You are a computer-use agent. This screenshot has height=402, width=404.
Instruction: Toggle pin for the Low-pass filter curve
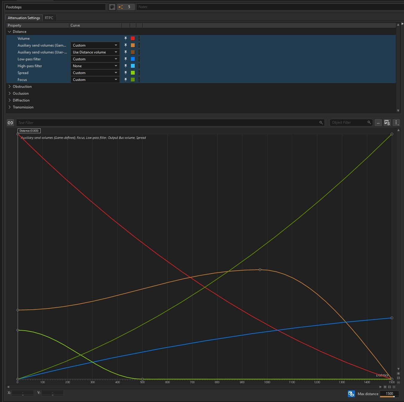pyautogui.click(x=126, y=59)
